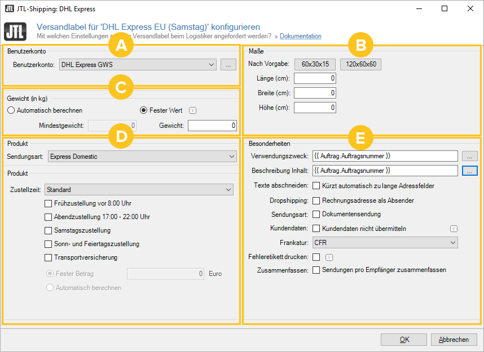The height and width of the screenshot is (352, 484).
Task: Tick the Dokumentensendung checkbox
Action: [316, 214]
